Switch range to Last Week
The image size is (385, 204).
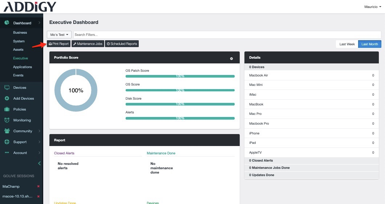pyautogui.click(x=347, y=44)
